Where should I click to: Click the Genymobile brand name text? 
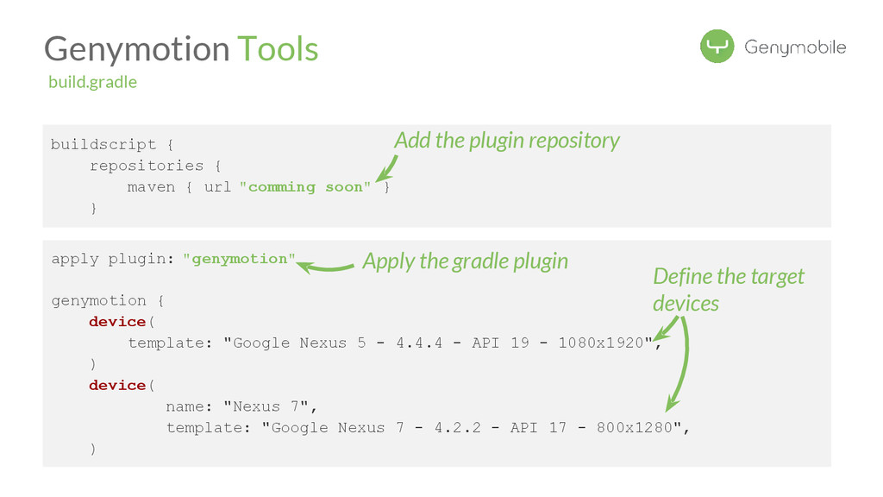click(794, 47)
